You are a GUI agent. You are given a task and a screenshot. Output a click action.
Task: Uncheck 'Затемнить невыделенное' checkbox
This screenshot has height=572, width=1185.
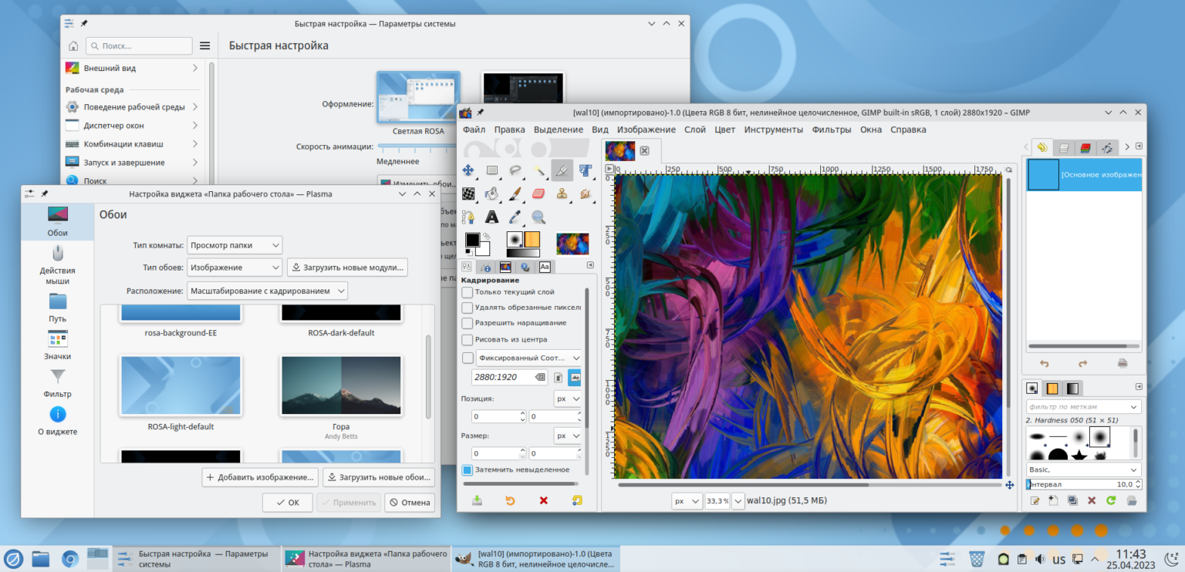tap(468, 469)
